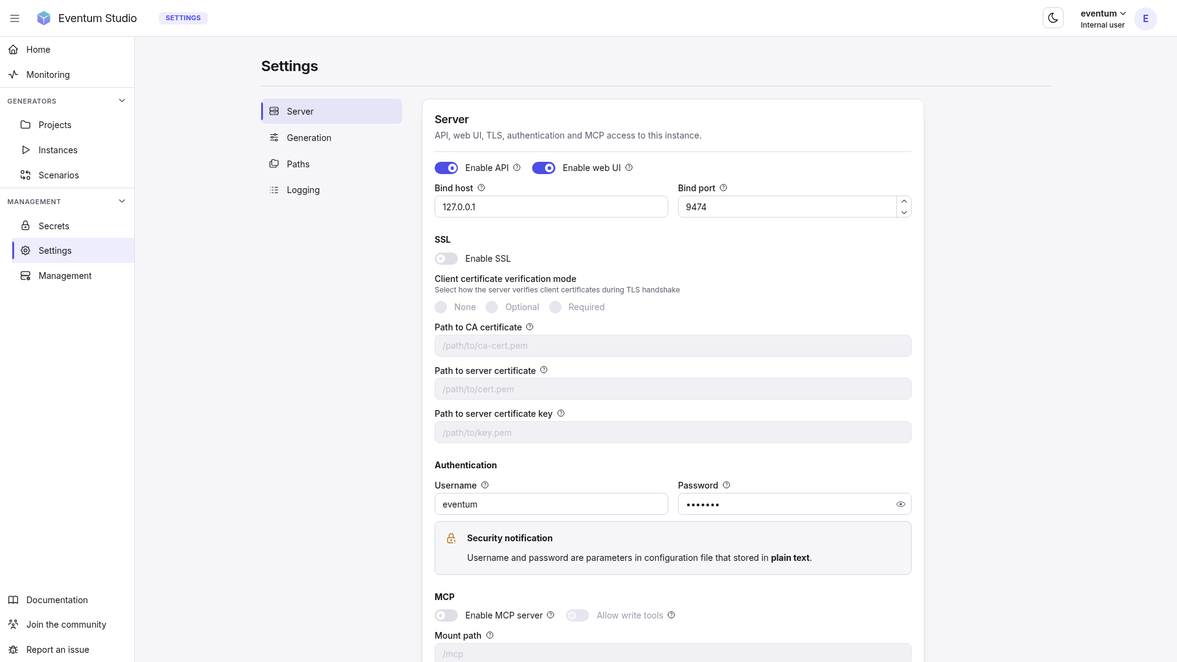Click the Path to CA certificate field
Screen dimensions: 1177x662
(673, 346)
